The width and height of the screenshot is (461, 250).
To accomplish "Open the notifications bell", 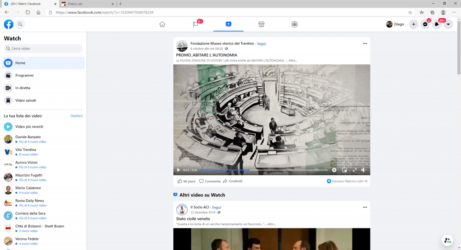I will pos(436,24).
